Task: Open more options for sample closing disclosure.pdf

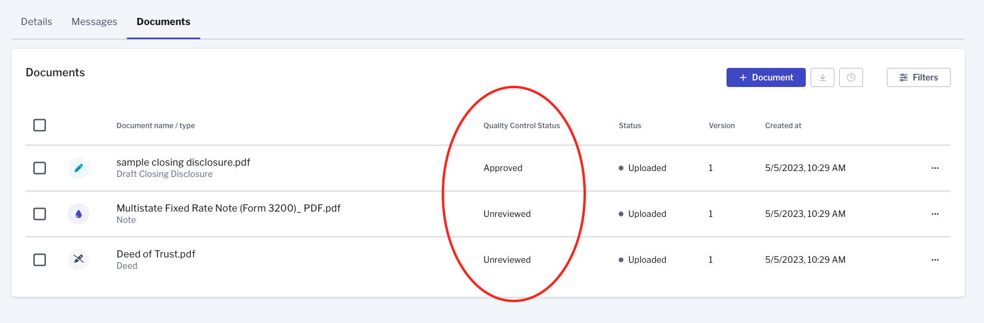Action: point(935,168)
